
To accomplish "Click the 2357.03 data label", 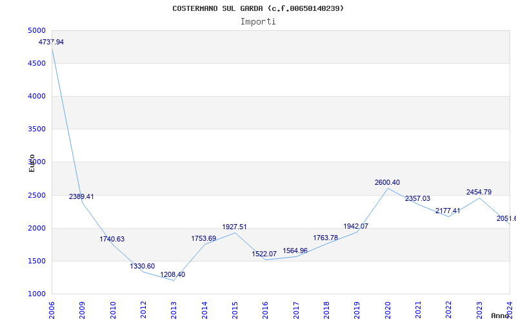I will 417,198.
